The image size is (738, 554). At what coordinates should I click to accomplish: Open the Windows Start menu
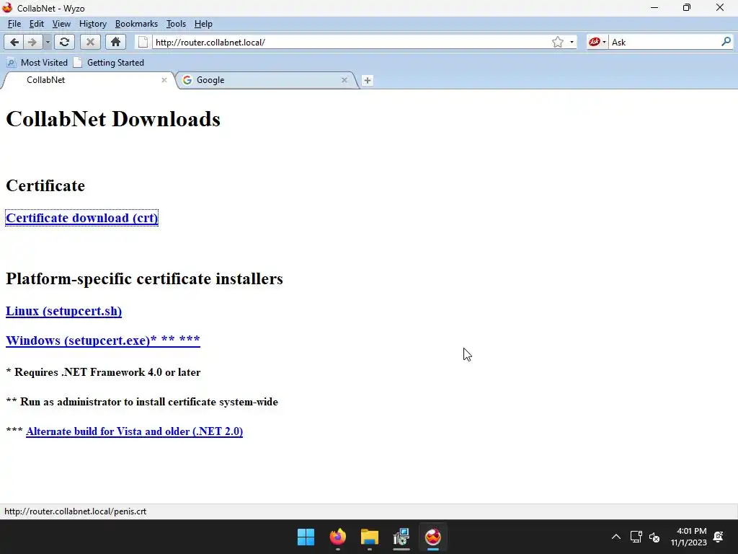coord(306,537)
